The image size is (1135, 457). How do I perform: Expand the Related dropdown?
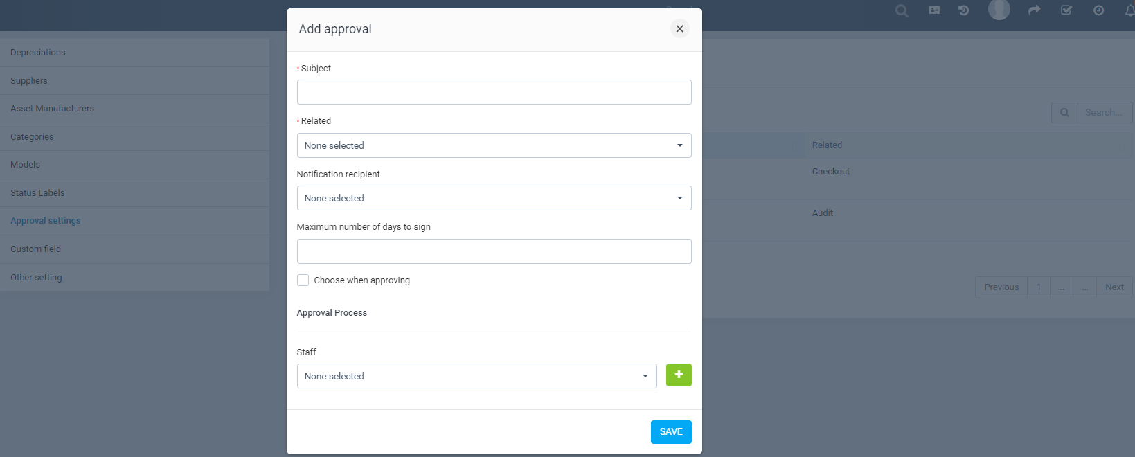point(494,145)
